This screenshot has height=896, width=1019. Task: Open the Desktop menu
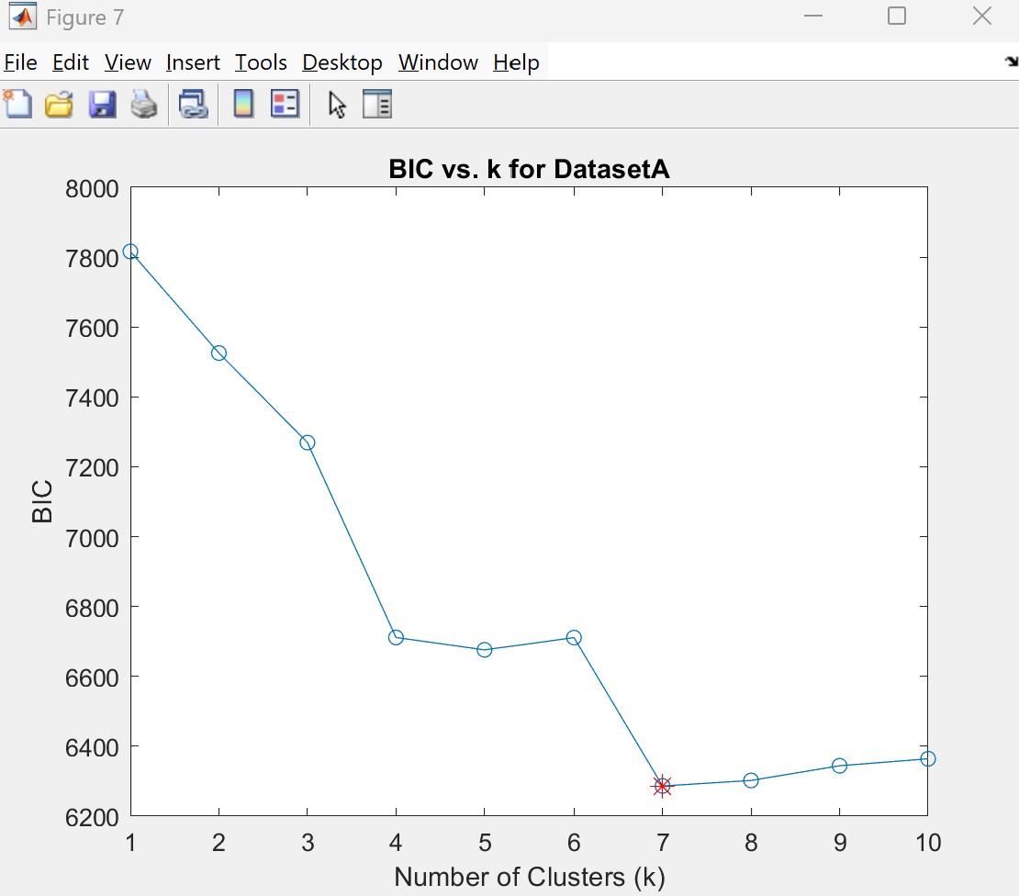coord(342,62)
